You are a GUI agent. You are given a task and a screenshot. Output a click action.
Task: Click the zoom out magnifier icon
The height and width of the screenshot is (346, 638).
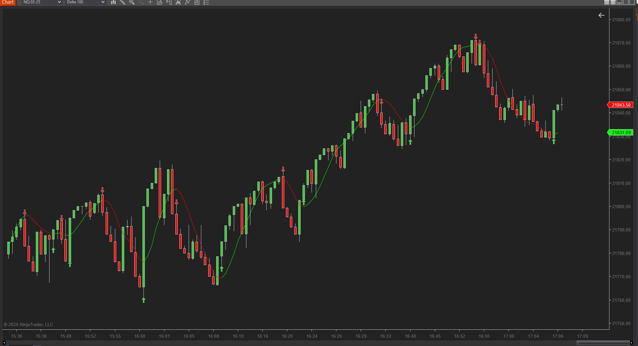tap(141, 2)
